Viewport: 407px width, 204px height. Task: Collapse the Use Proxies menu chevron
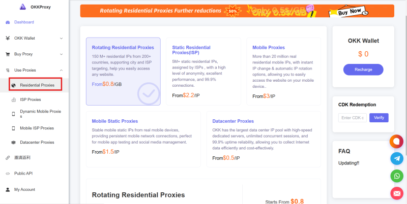click(x=61, y=70)
